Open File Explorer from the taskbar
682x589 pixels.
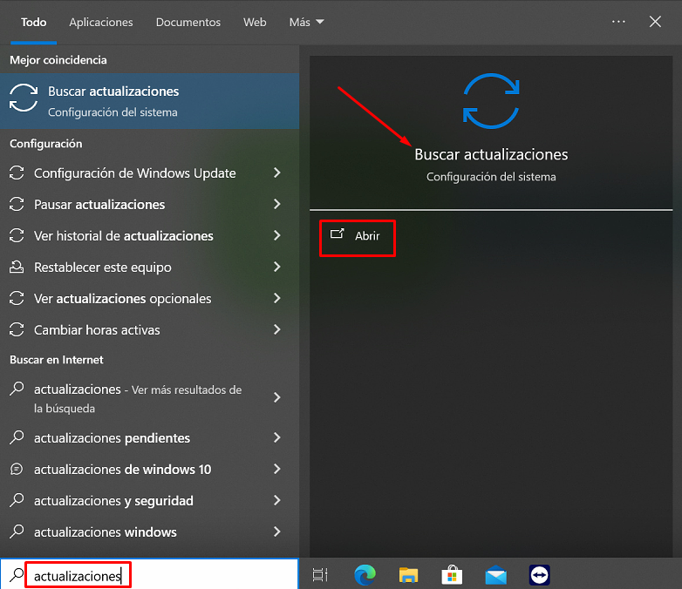(x=408, y=575)
